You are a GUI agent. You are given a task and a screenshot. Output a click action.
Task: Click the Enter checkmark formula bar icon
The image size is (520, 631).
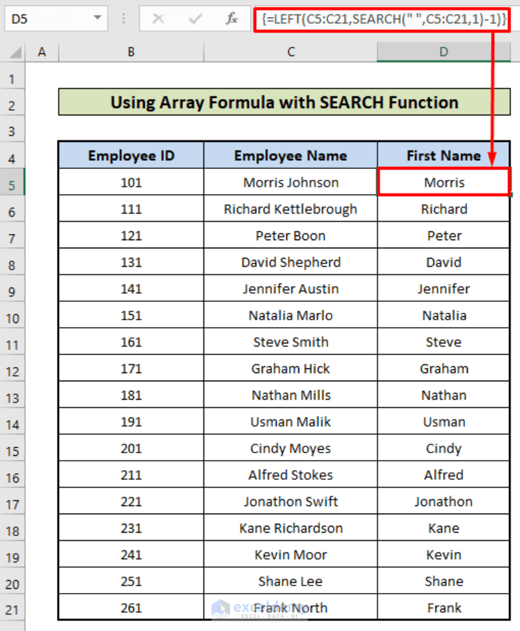tap(195, 18)
